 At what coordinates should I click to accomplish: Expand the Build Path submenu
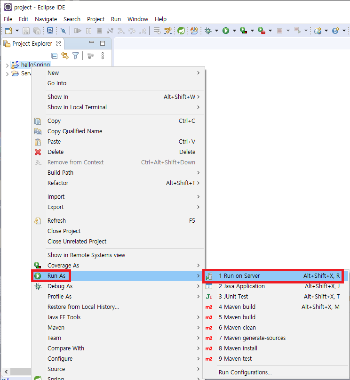tap(118, 172)
